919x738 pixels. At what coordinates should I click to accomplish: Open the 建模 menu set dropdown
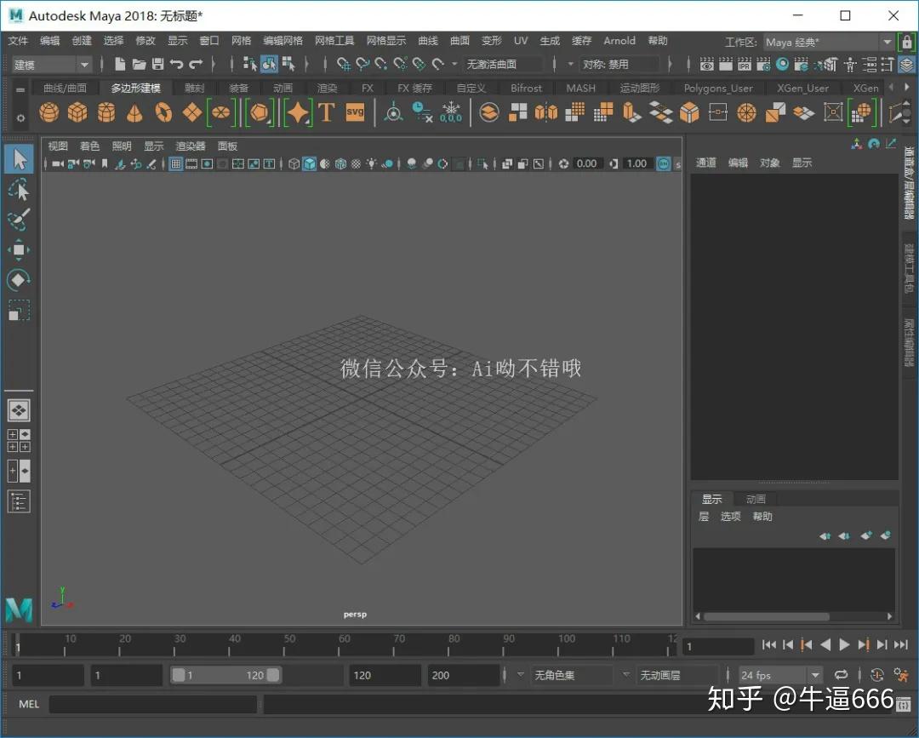tap(51, 63)
